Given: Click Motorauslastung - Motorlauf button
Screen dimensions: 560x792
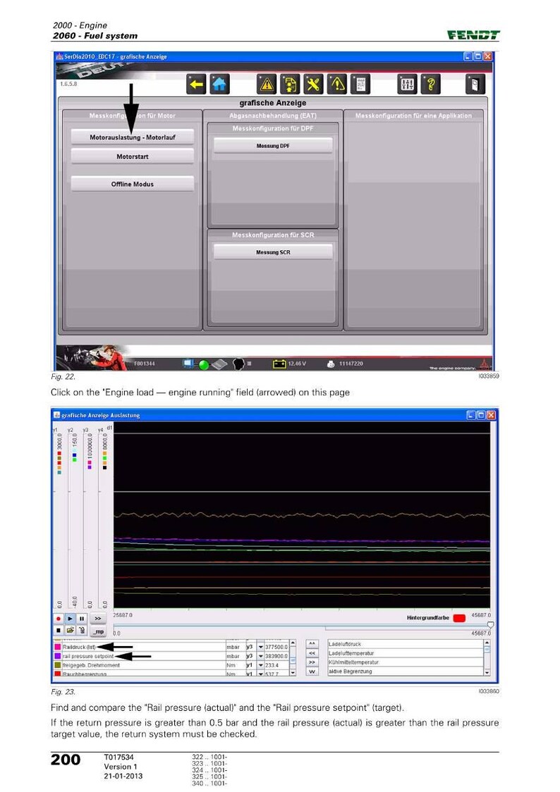Looking at the screenshot, I should [x=133, y=137].
